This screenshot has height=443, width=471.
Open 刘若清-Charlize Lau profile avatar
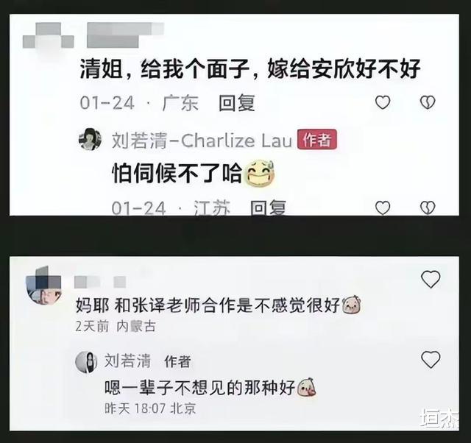[x=90, y=139]
